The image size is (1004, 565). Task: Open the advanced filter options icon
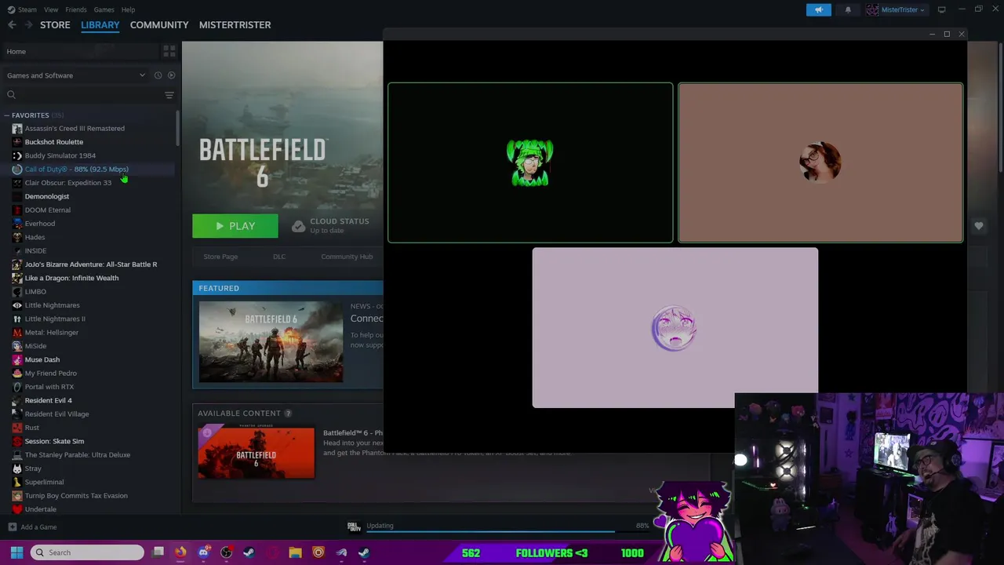pos(169,95)
